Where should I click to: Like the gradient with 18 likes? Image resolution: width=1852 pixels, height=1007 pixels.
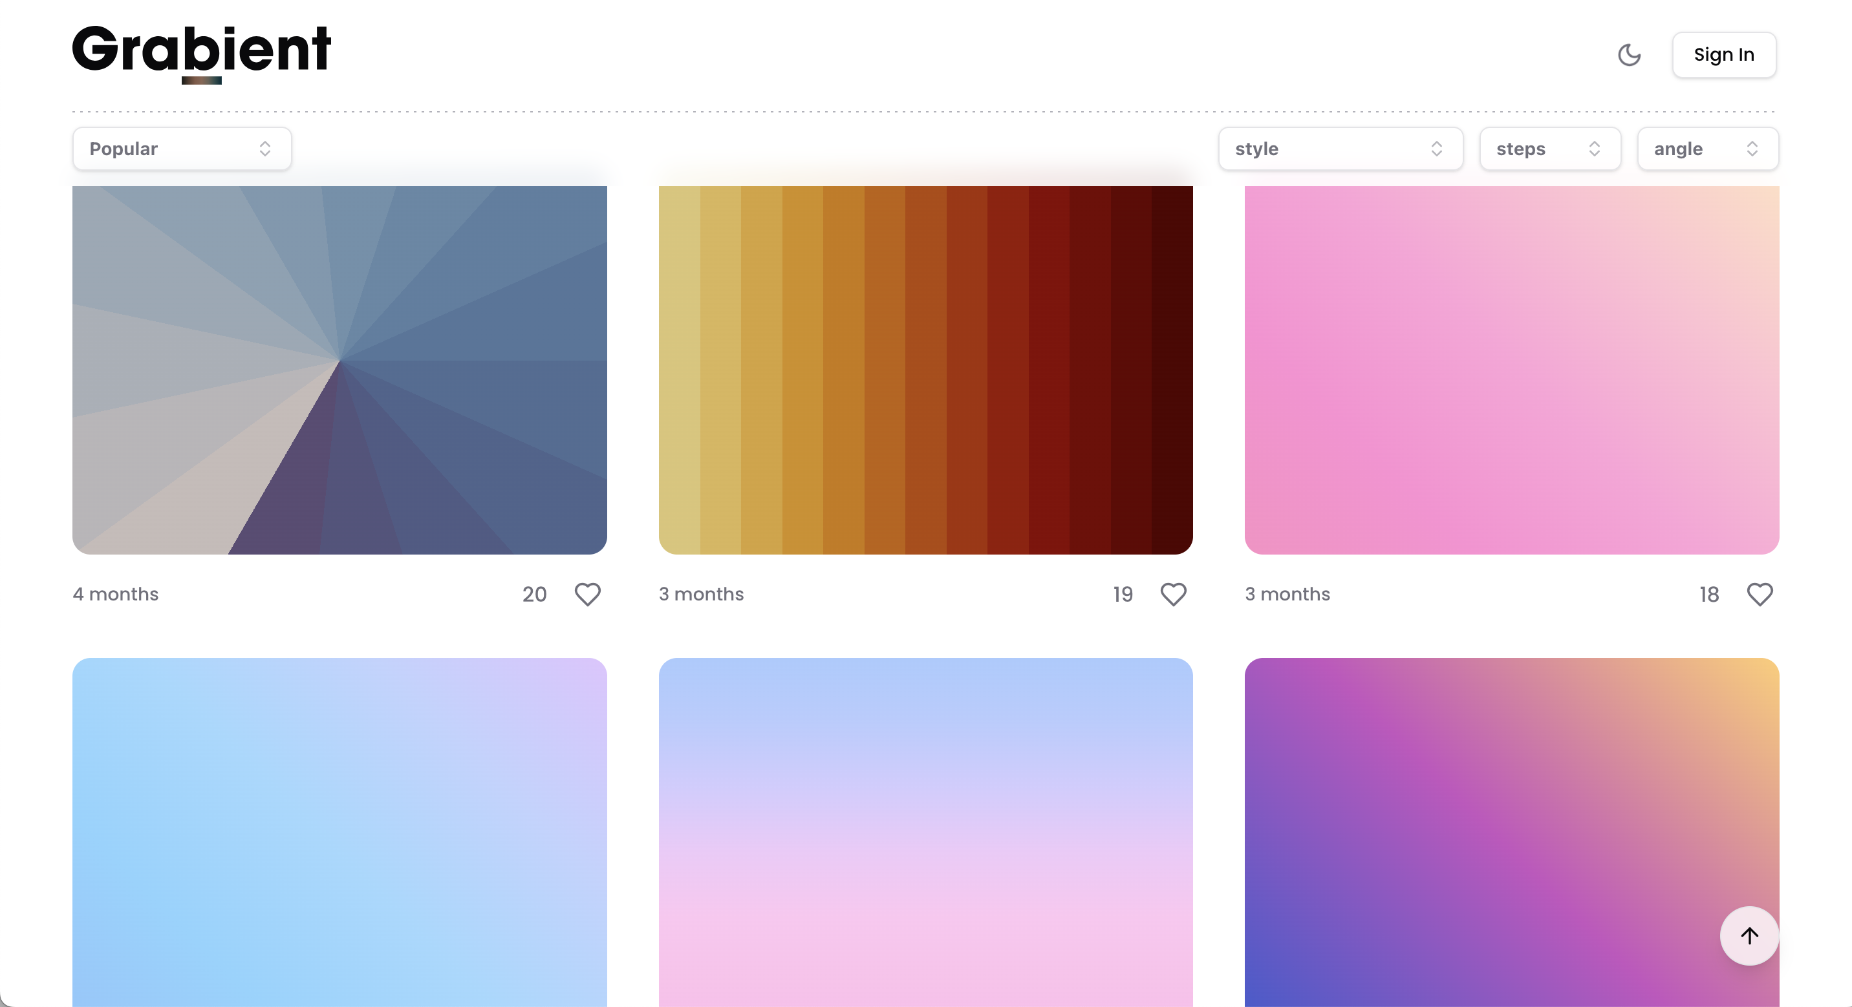[1760, 595]
